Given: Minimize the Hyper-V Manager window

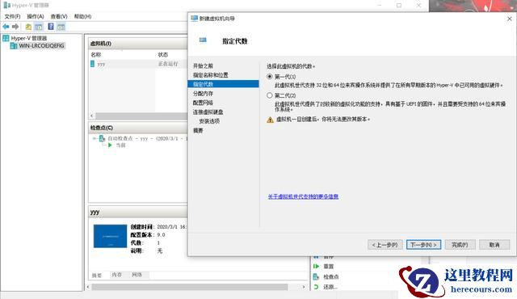Looking at the screenshot, I should pyautogui.click(x=380, y=6).
